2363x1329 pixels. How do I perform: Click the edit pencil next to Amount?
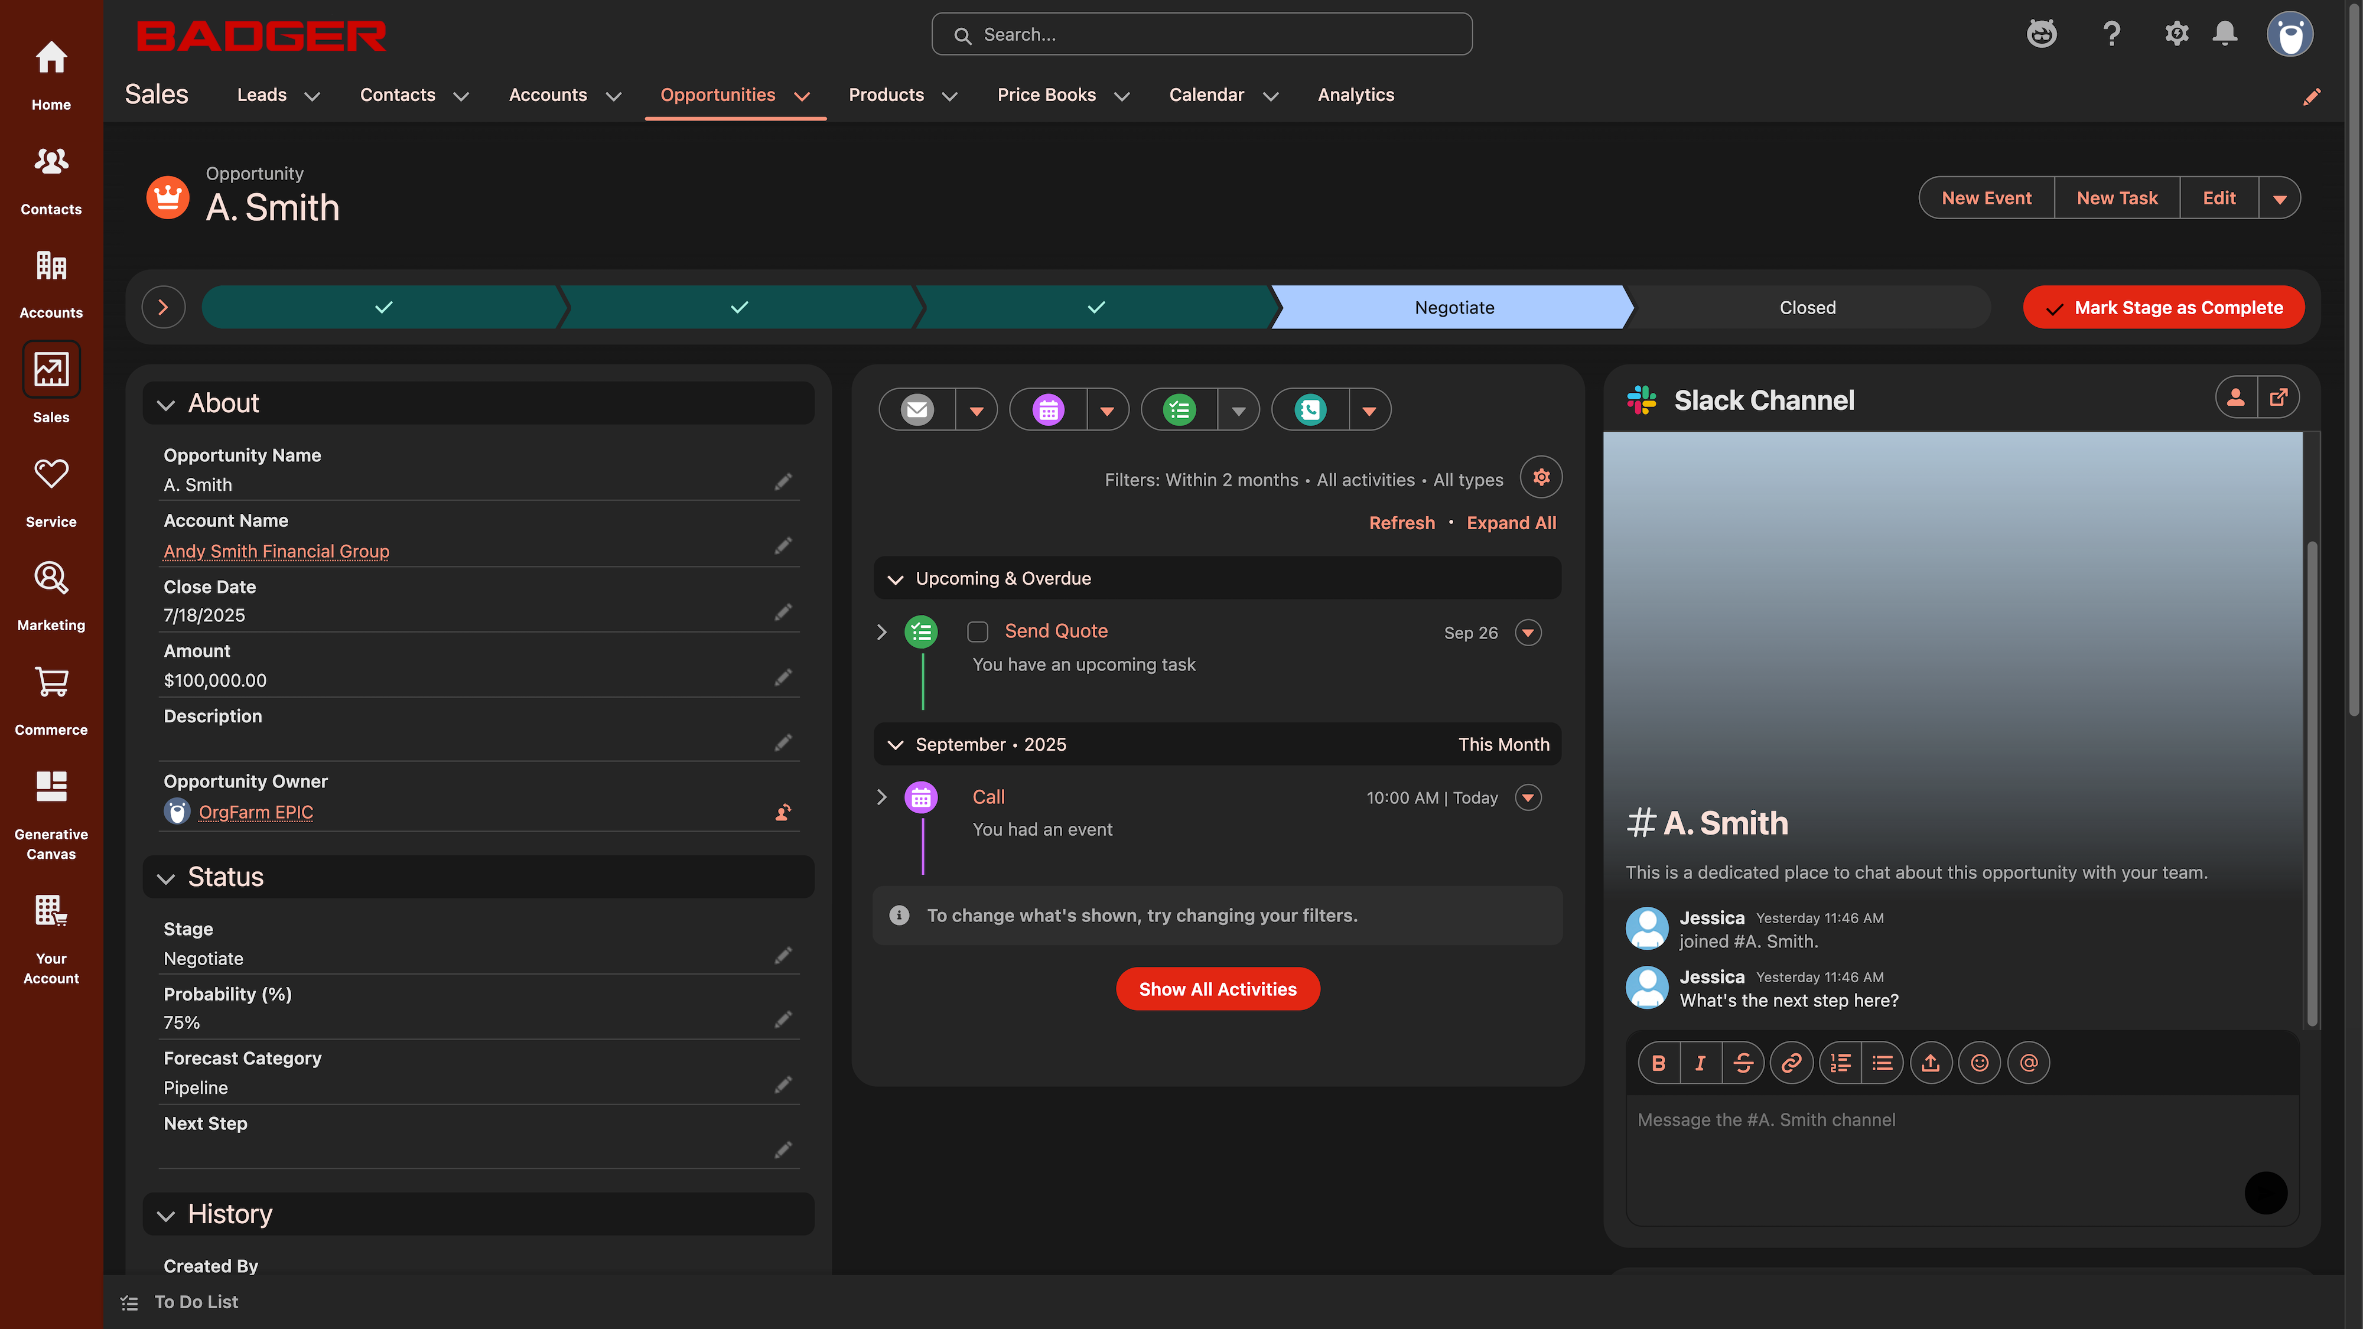pyautogui.click(x=783, y=678)
